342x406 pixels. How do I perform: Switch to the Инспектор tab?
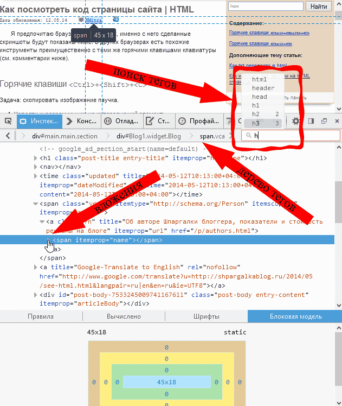point(40,121)
